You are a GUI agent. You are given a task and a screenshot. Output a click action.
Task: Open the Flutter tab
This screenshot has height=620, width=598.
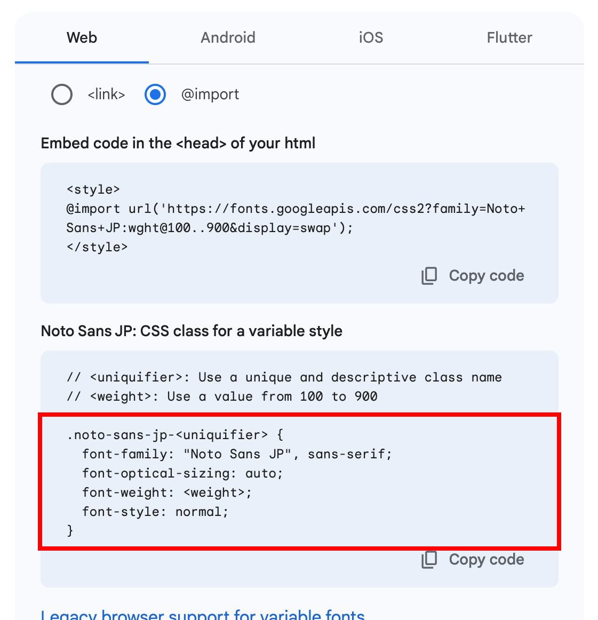pyautogui.click(x=509, y=38)
